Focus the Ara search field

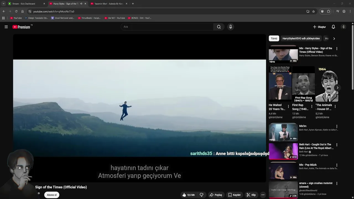click(167, 27)
